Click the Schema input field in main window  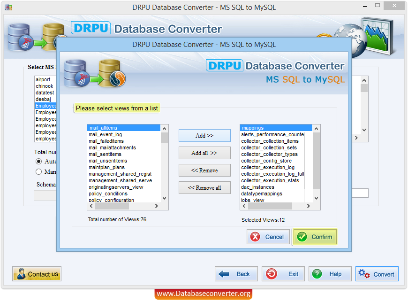click(45, 195)
